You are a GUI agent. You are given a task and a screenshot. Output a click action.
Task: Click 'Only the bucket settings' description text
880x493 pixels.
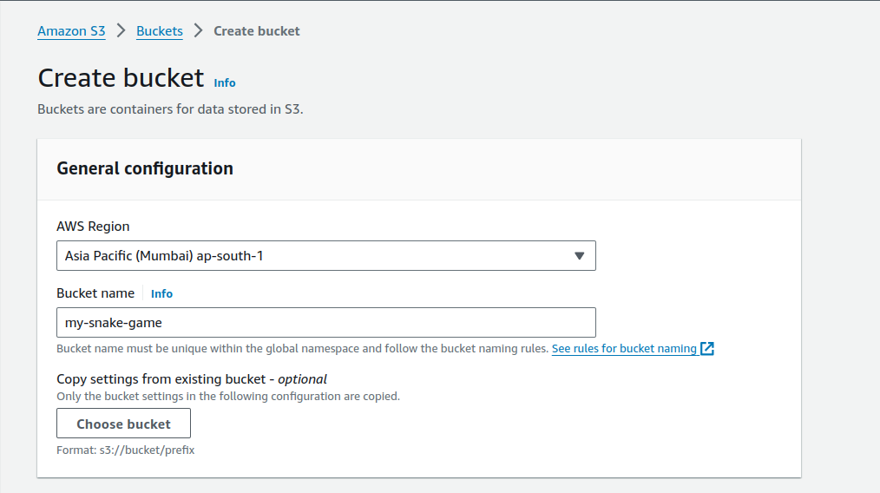(228, 396)
